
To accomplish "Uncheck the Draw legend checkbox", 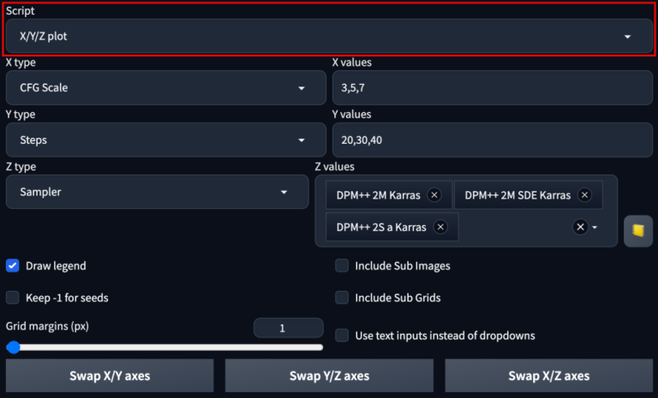I will point(13,265).
